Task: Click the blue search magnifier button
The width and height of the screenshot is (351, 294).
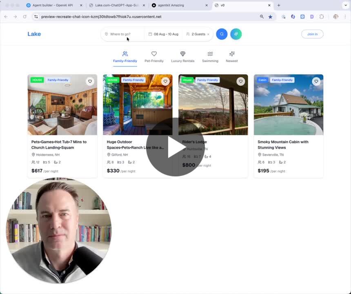Action: click(222, 34)
